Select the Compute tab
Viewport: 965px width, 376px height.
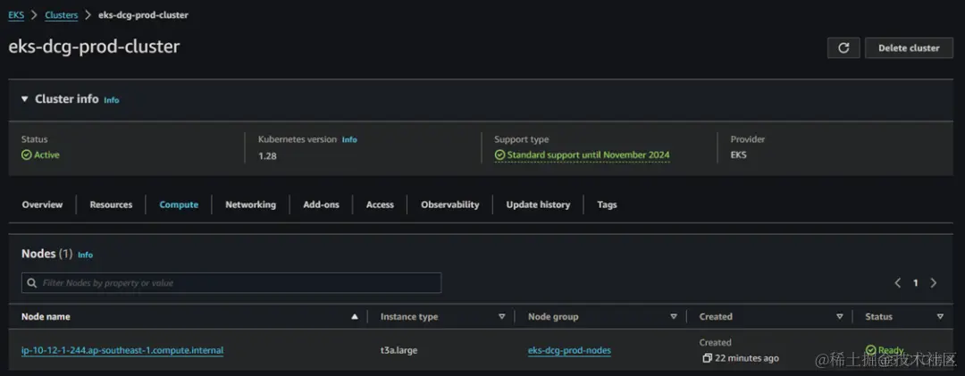(x=179, y=205)
